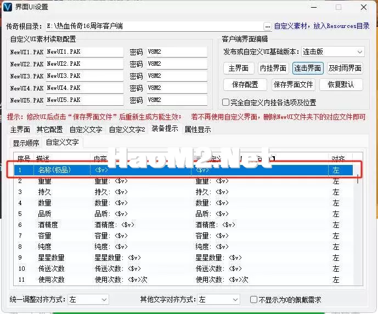Image resolution: width=378 pixels, height=314 pixels.
Task: Click the 保存界面文件 button
Action: click(293, 84)
